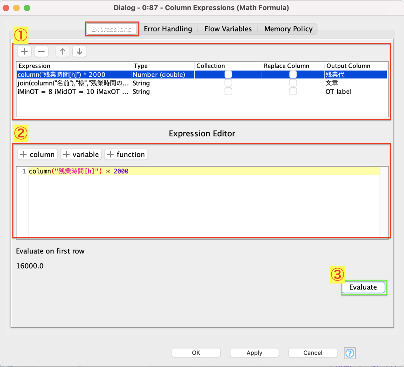Switch to the Error Handling tab

(x=168, y=29)
